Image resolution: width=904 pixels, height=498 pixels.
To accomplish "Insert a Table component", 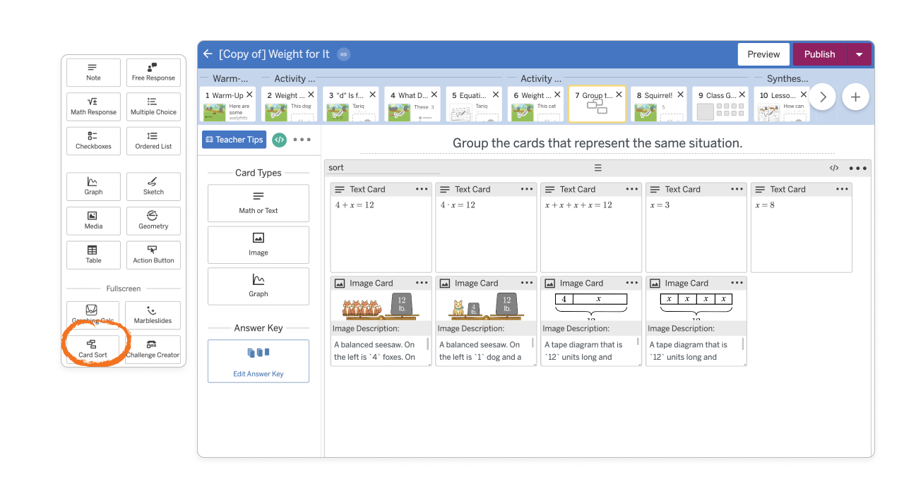I will point(93,255).
